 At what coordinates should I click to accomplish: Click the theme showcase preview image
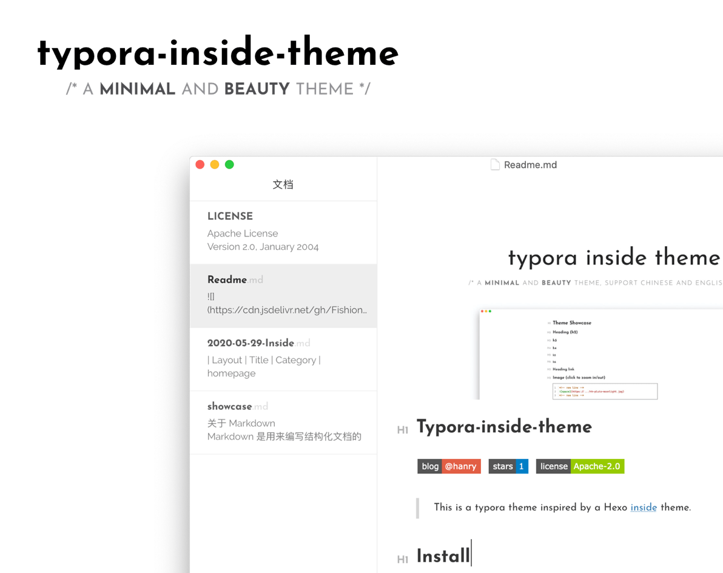pyautogui.click(x=601, y=354)
